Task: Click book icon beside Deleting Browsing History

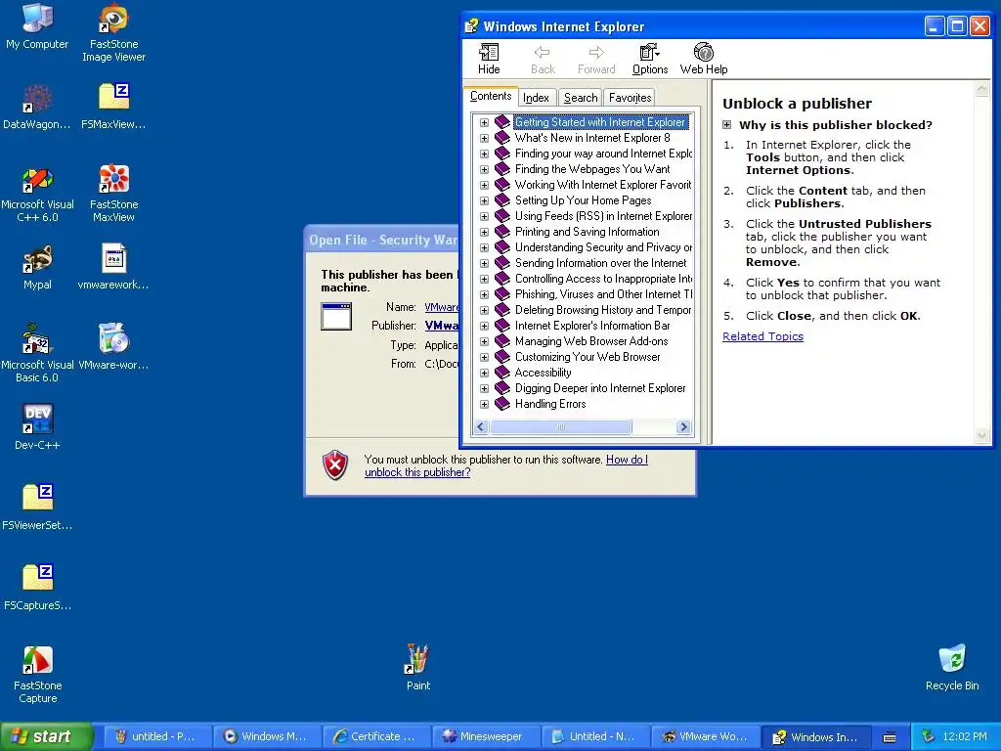Action: (502, 310)
